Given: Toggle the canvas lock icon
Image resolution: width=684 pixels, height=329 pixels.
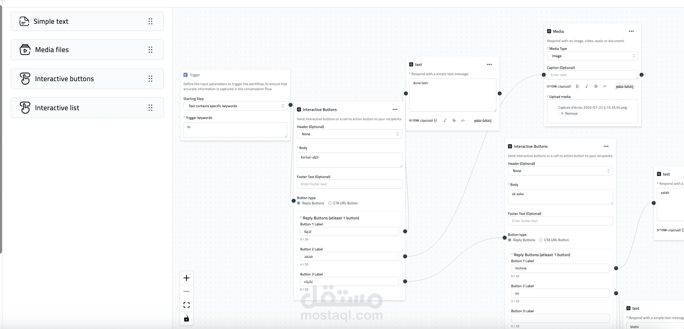Looking at the screenshot, I should click(186, 318).
